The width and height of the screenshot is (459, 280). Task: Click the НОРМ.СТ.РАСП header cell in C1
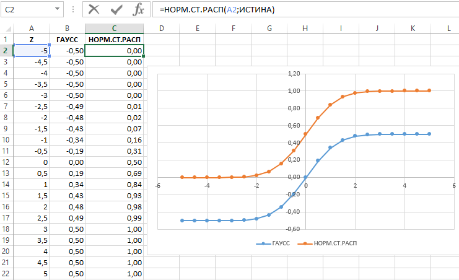click(114, 40)
